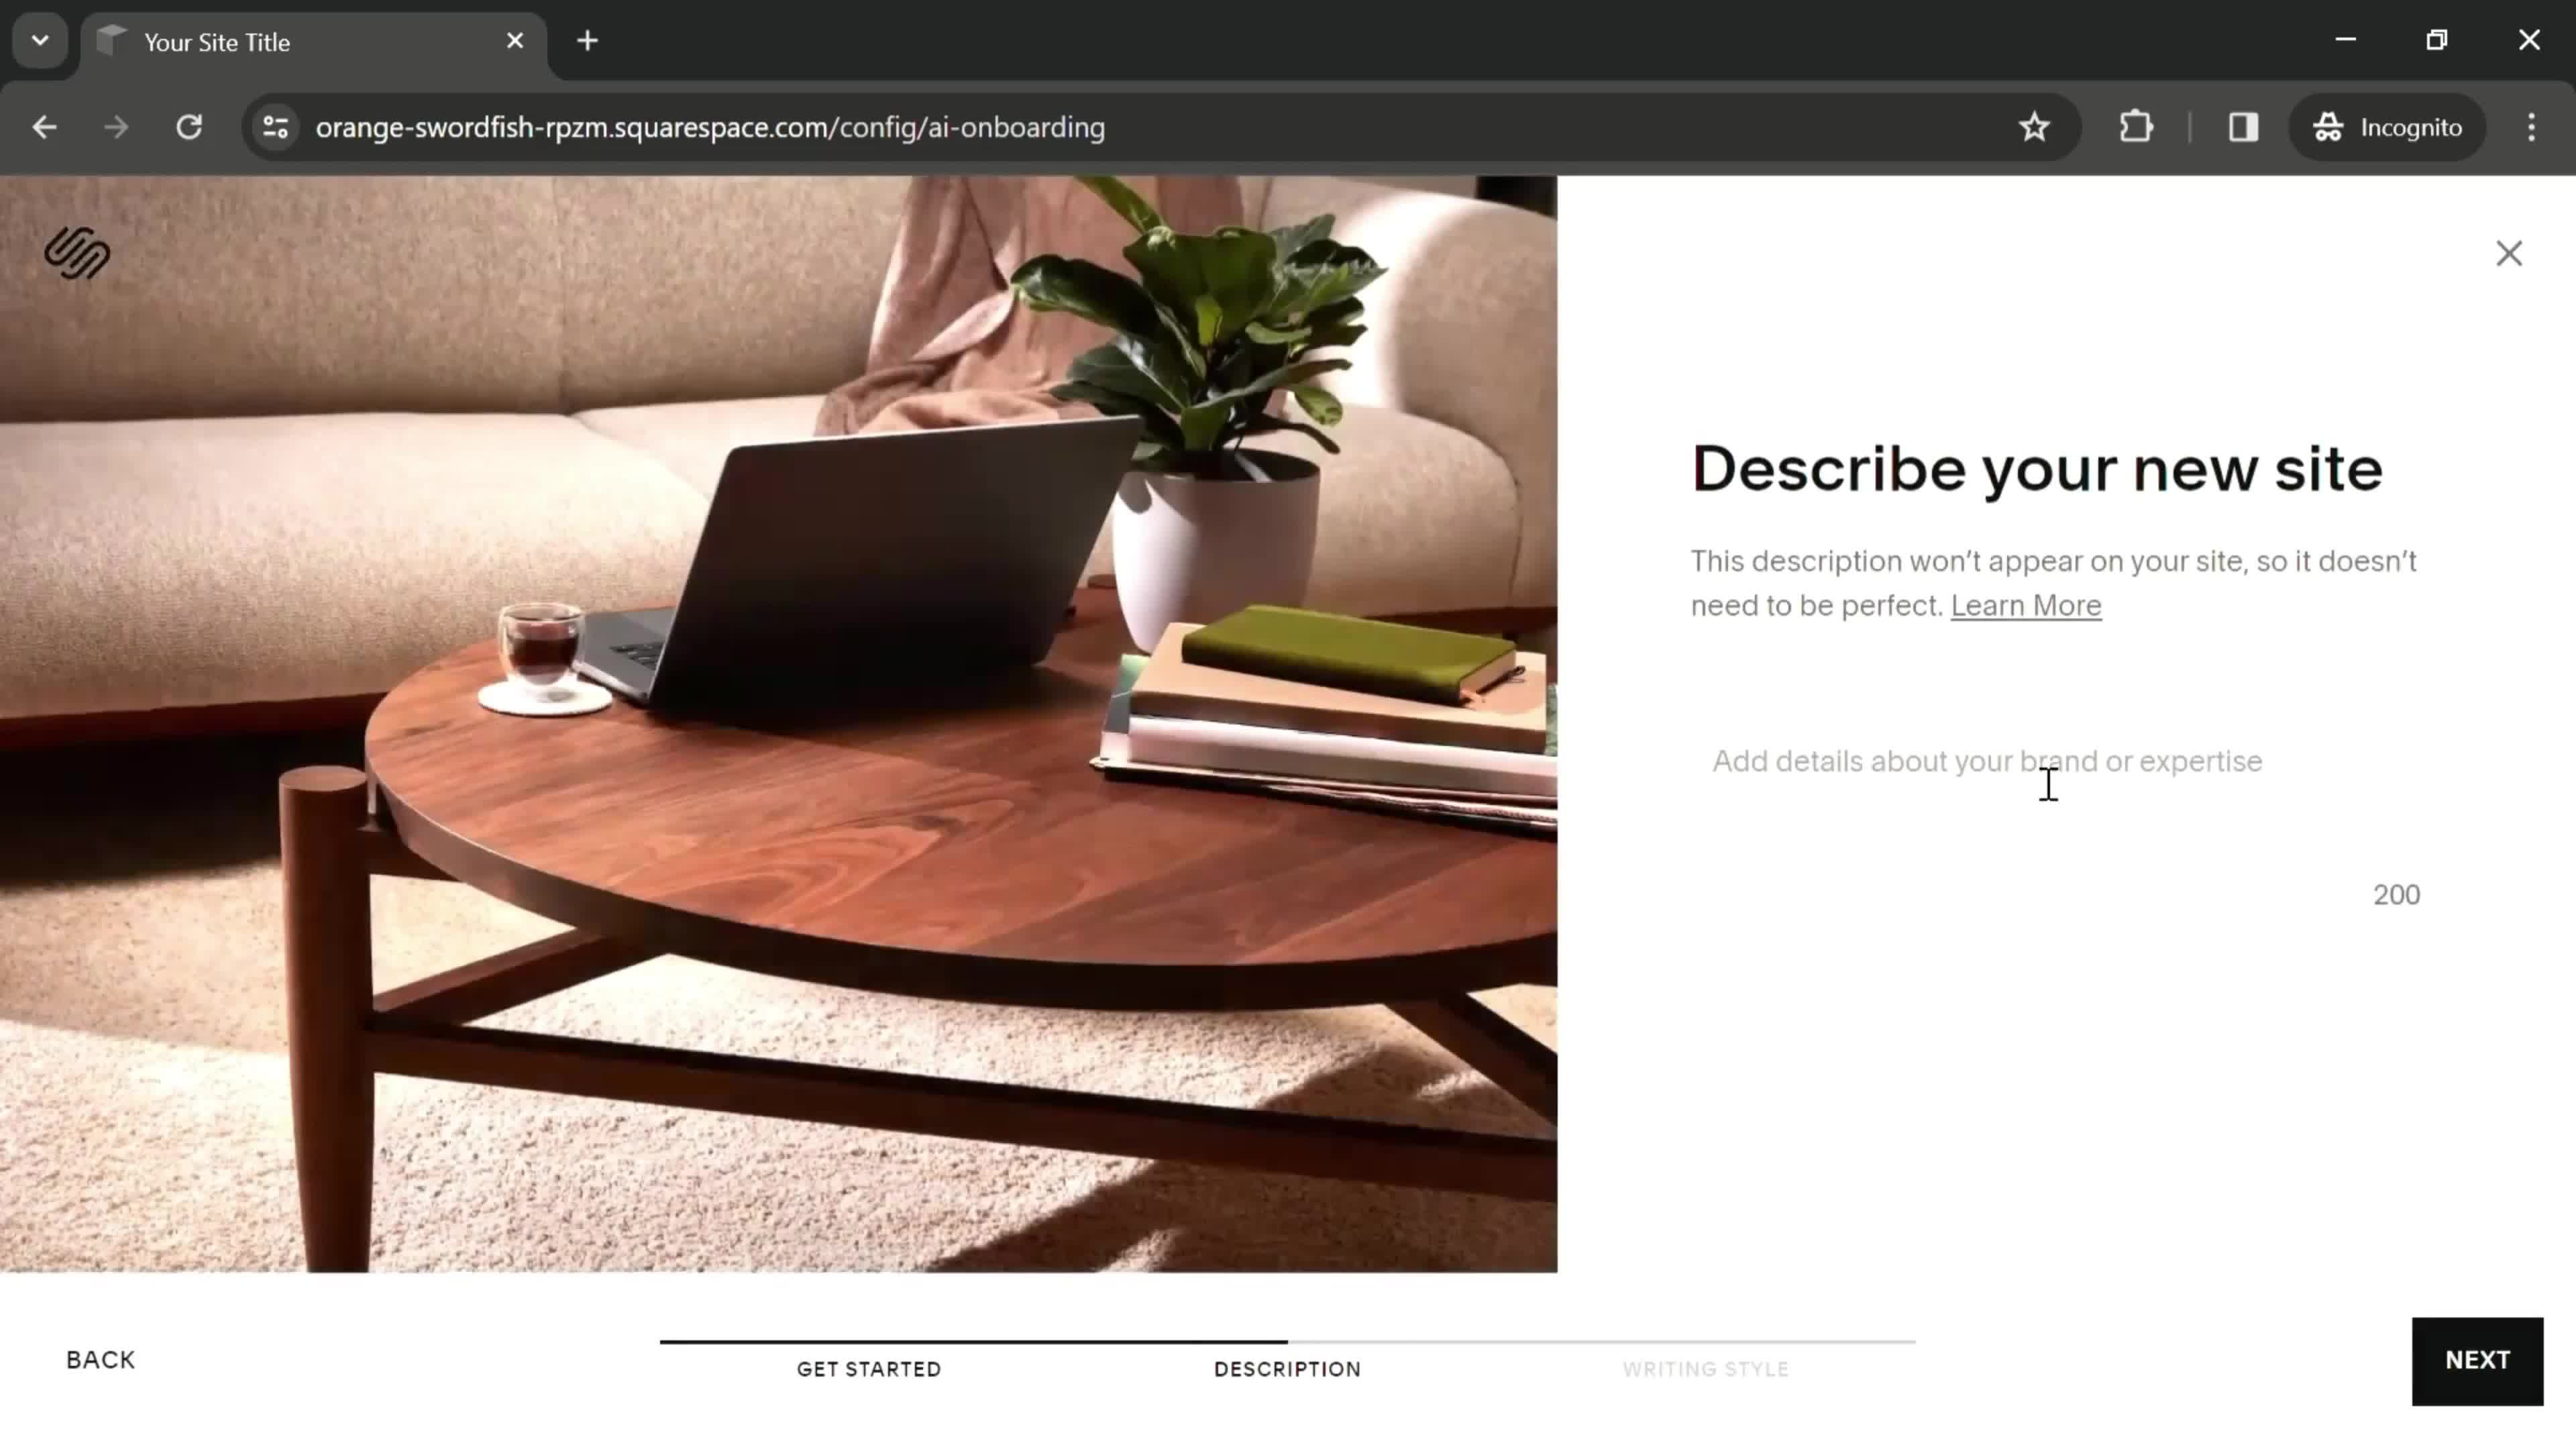Screen dimensions: 2576x1449
Task: Click the WRITING STYLE progress step
Action: click(x=1705, y=1368)
